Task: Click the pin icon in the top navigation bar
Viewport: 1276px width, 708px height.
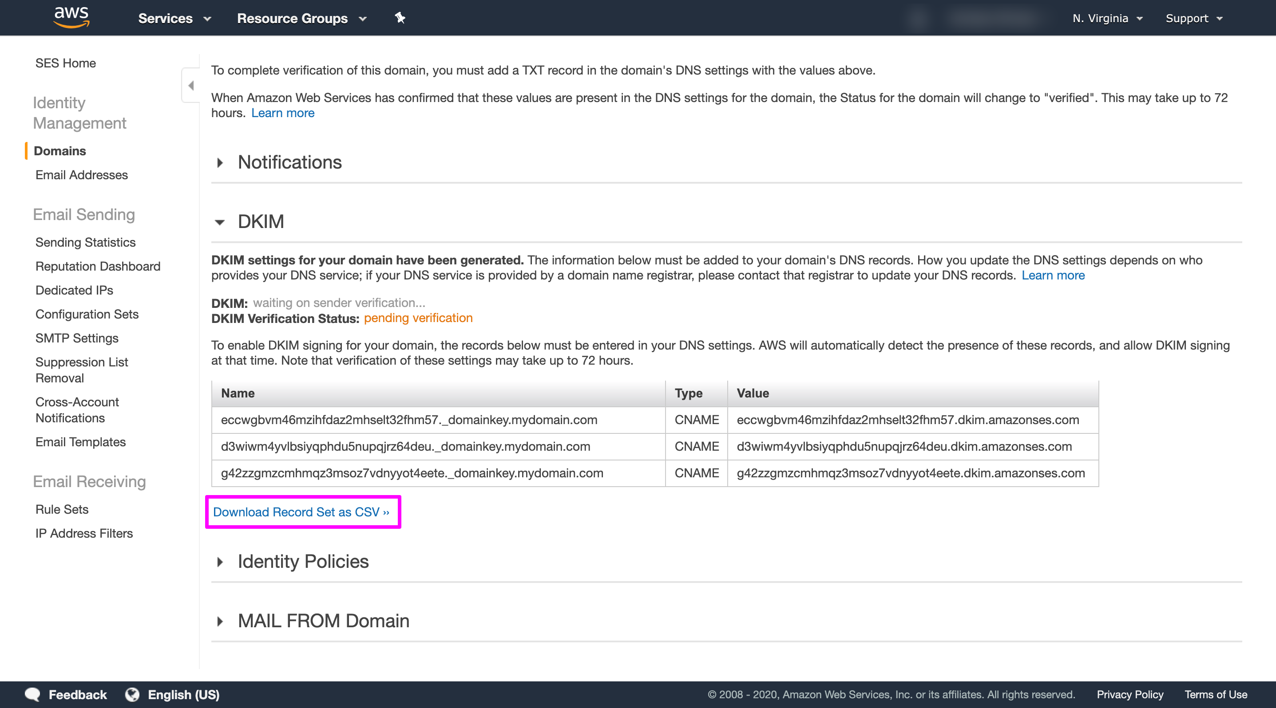Action: point(399,18)
